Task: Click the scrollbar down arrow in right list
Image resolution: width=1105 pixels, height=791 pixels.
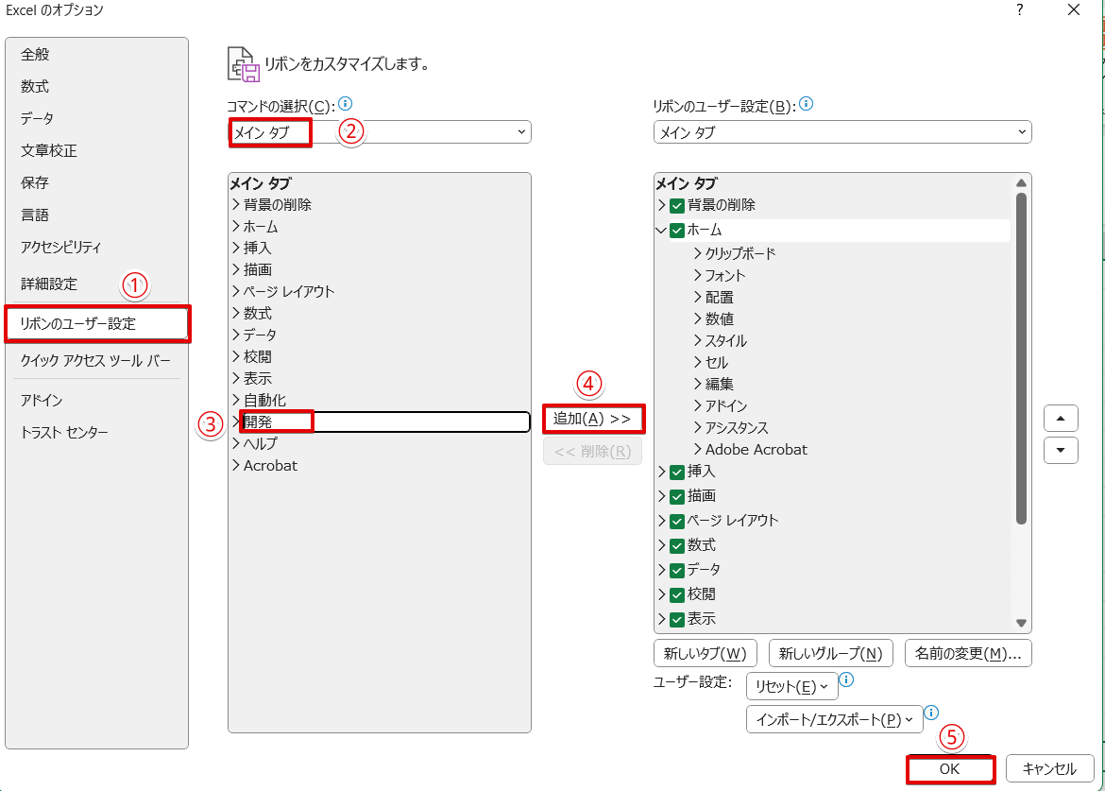Action: [x=1021, y=623]
